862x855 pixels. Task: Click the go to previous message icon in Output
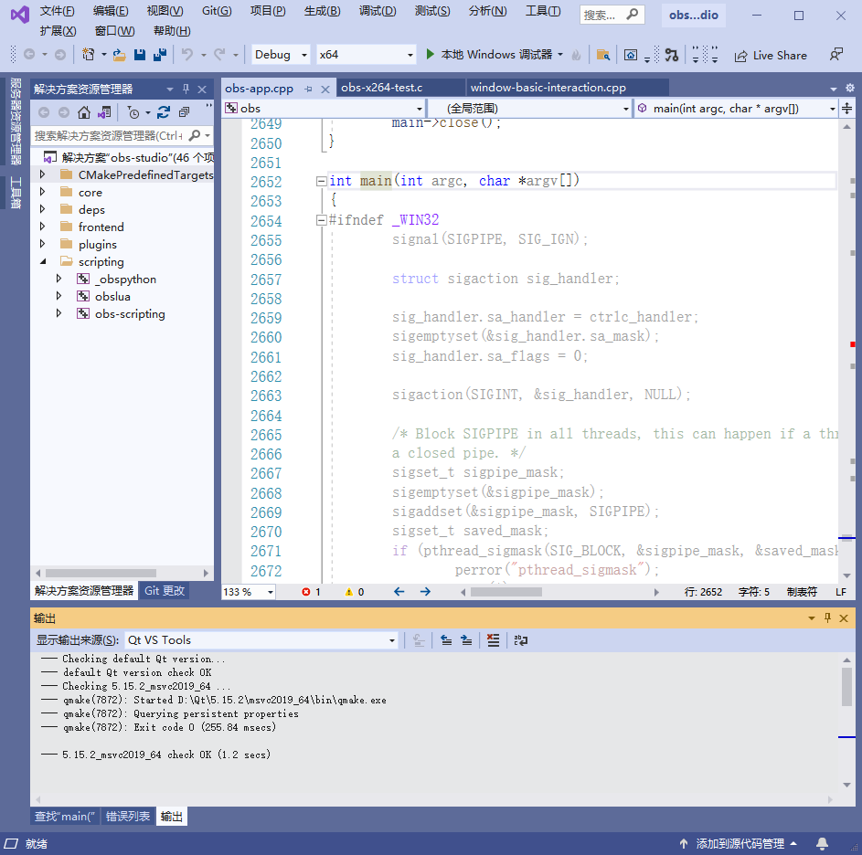click(x=446, y=640)
